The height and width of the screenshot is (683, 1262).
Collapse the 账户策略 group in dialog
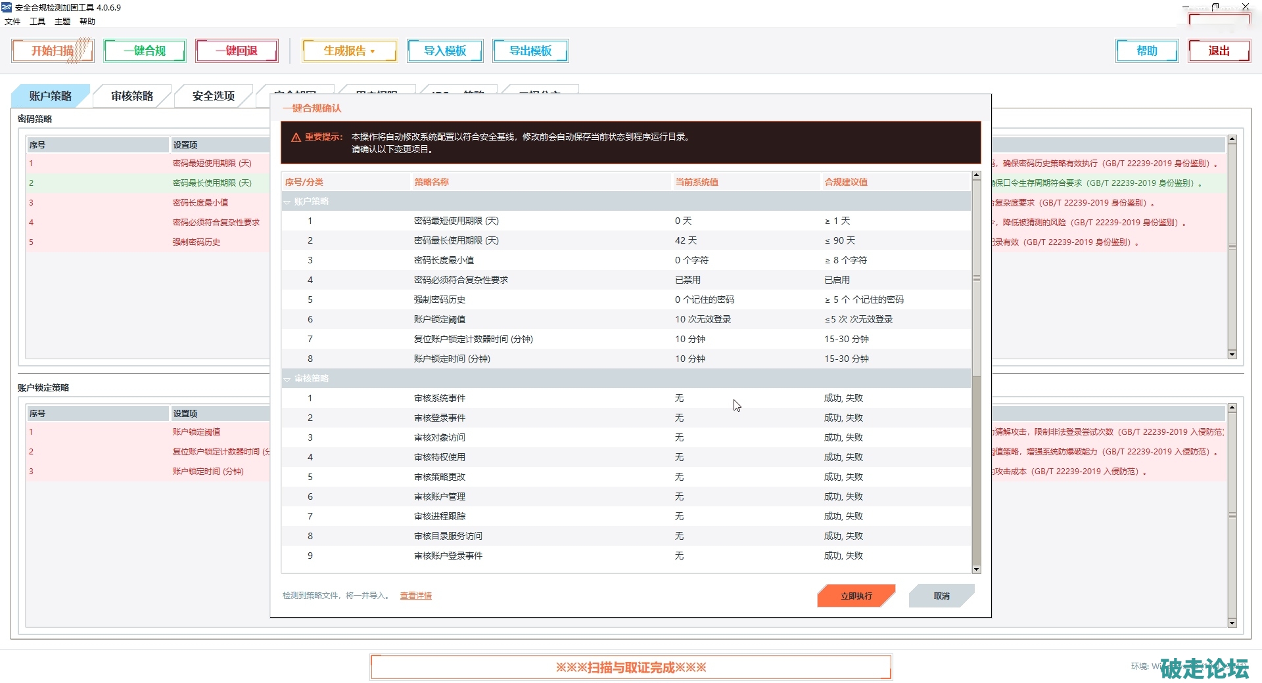(x=287, y=202)
